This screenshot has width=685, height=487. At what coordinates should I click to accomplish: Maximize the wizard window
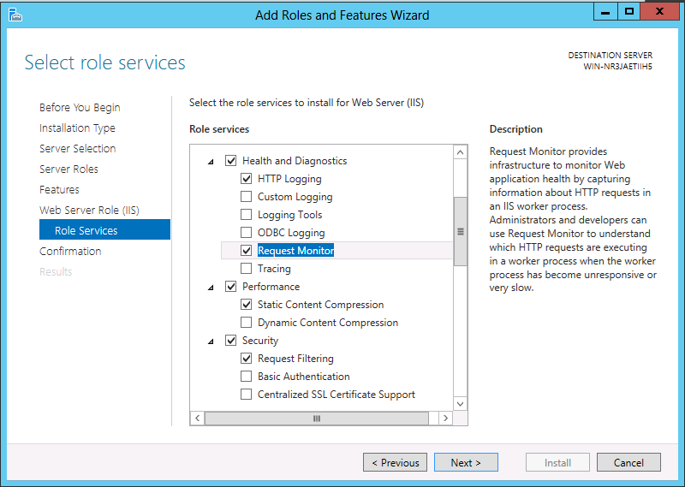tap(629, 12)
